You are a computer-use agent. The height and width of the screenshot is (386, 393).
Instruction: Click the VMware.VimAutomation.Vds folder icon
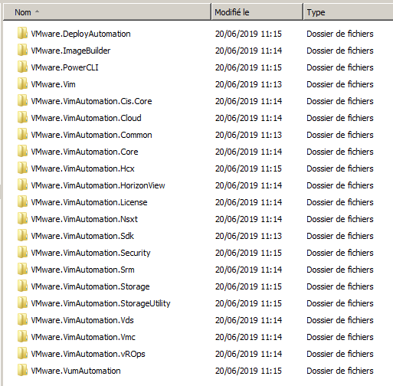point(22,320)
